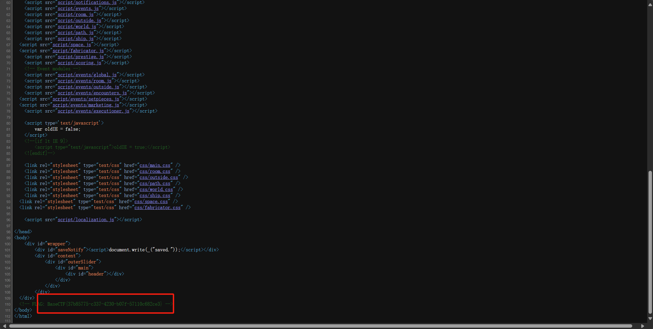Open the css/outside.css stylesheet link
Screen dimensions: 653x329
159,177
